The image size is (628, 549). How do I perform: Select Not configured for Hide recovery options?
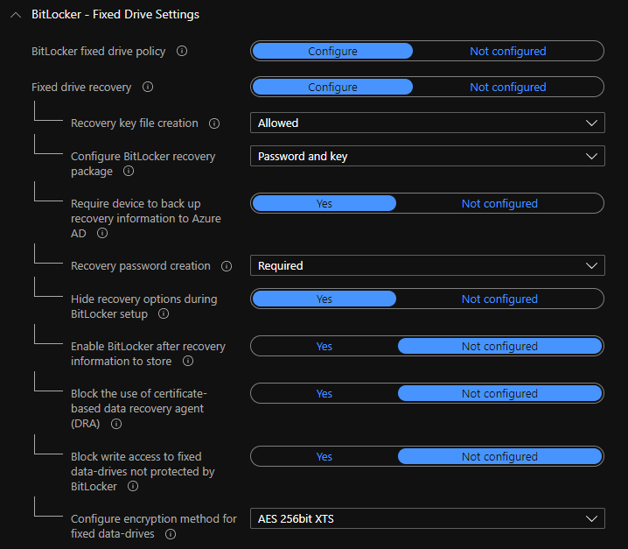(x=499, y=299)
